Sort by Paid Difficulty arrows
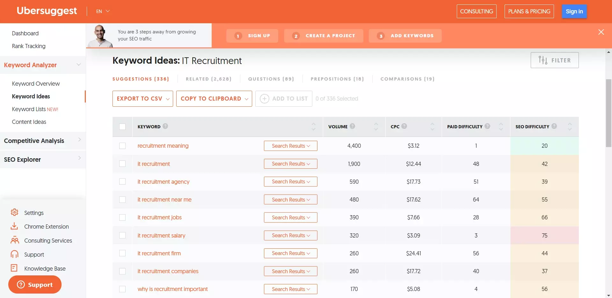The width and height of the screenshot is (612, 298). pyautogui.click(x=501, y=127)
